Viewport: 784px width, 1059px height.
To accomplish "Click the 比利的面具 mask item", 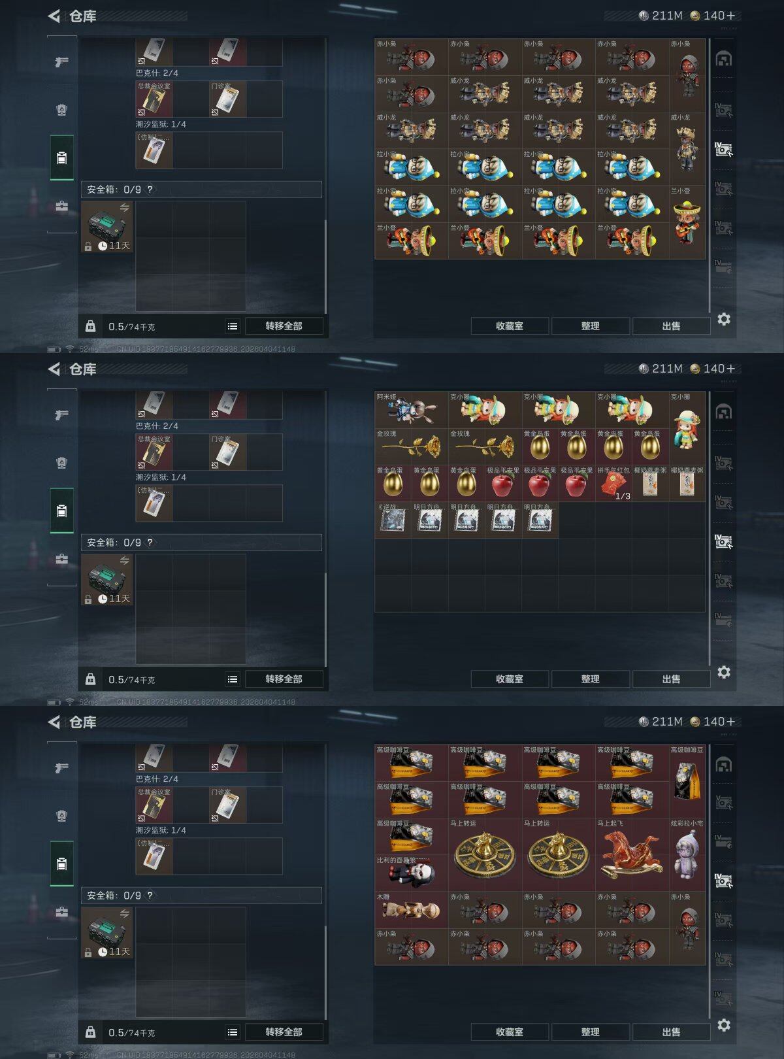I will [x=411, y=873].
